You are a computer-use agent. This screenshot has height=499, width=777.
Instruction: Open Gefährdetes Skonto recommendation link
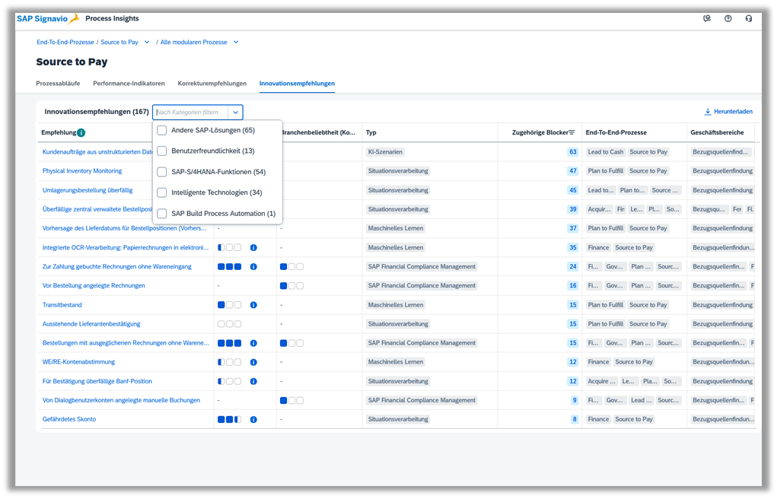click(69, 419)
